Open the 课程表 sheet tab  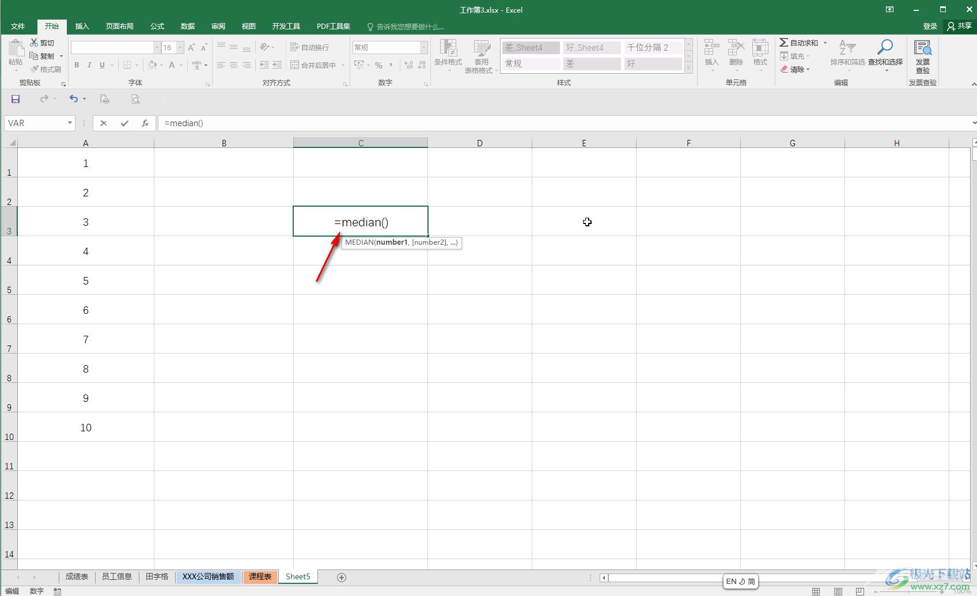pos(260,576)
